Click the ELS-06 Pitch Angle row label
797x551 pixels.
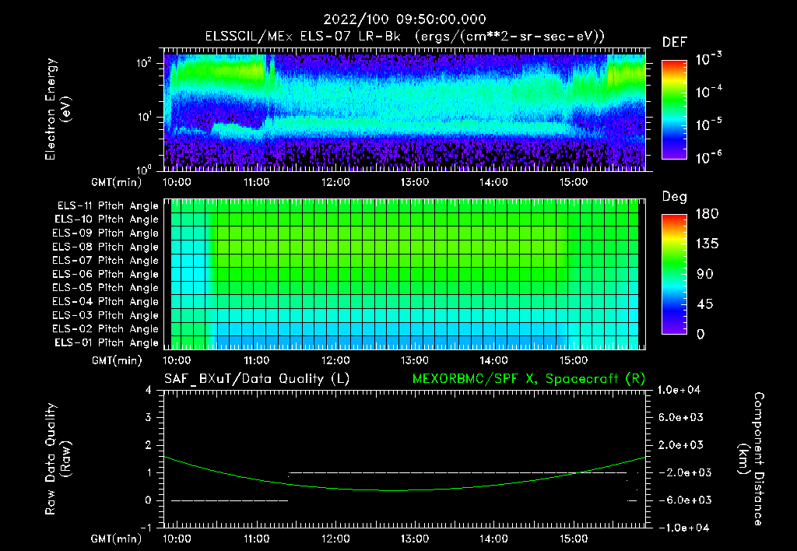coord(106,274)
